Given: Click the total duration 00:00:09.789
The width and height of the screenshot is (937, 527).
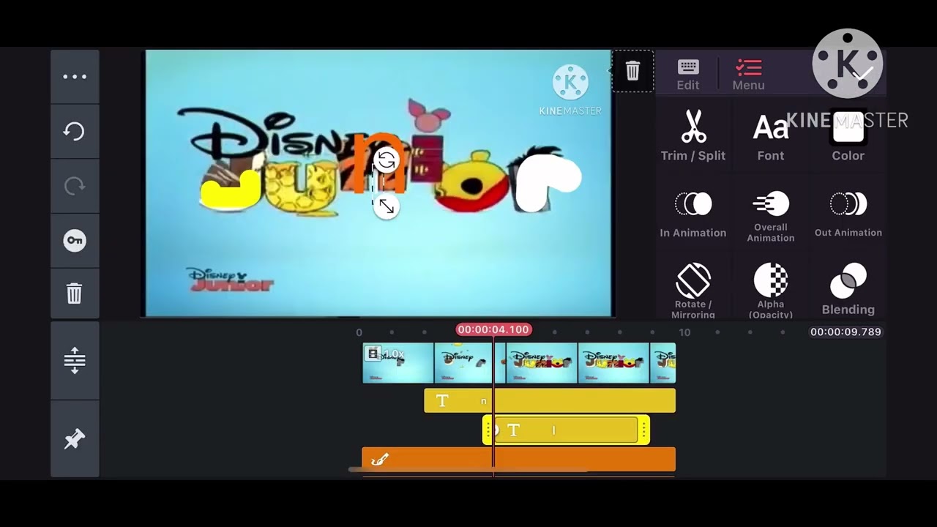Looking at the screenshot, I should (x=845, y=332).
